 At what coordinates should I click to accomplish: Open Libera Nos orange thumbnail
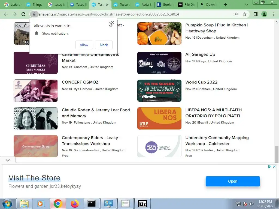click(x=159, y=118)
